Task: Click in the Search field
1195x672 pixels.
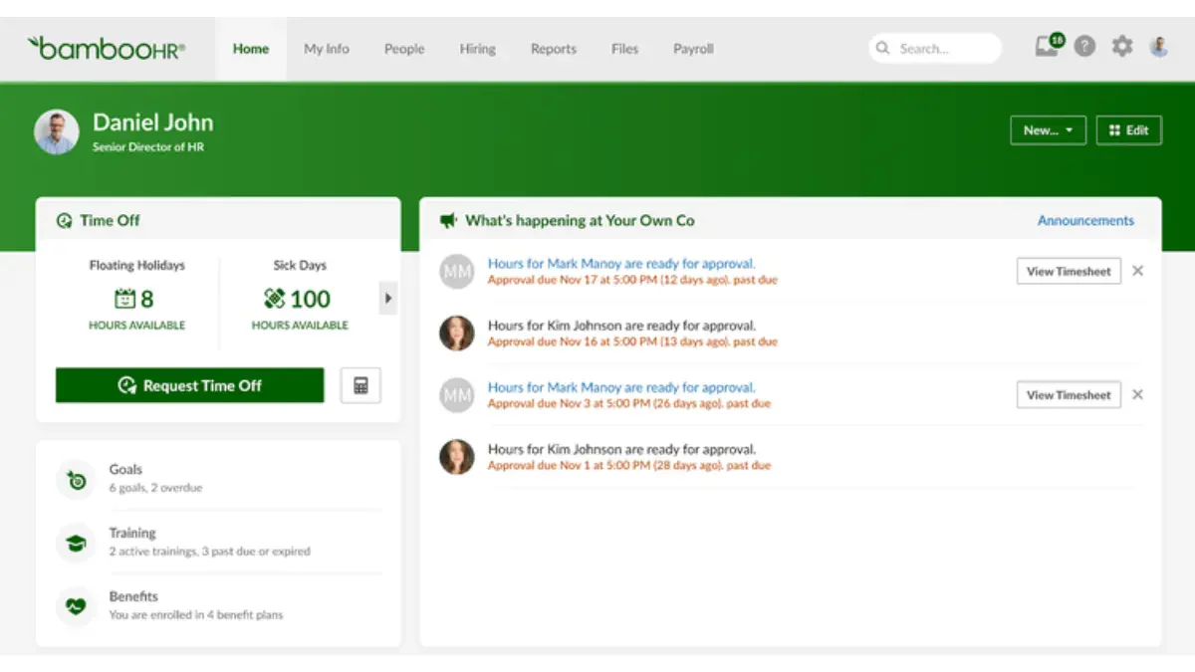Action: 935,48
